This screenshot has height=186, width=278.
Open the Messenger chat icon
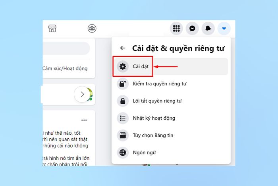(192, 28)
